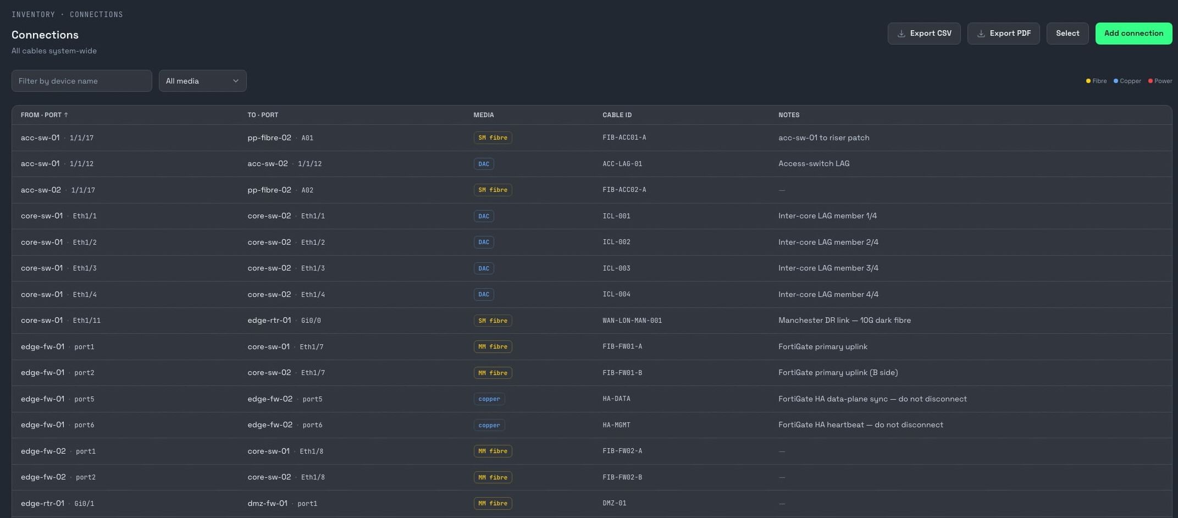Click the Add connection button

(1134, 34)
